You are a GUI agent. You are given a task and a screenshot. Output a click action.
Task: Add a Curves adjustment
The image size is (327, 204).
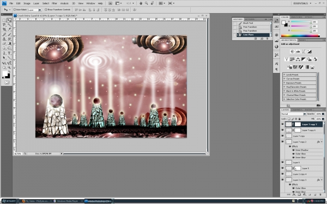point(304,52)
